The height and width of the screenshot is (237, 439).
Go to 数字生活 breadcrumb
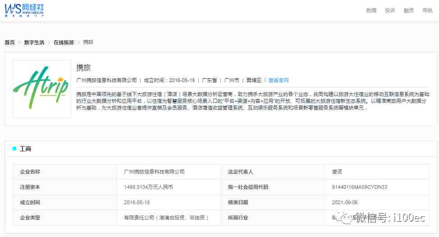tap(34, 42)
